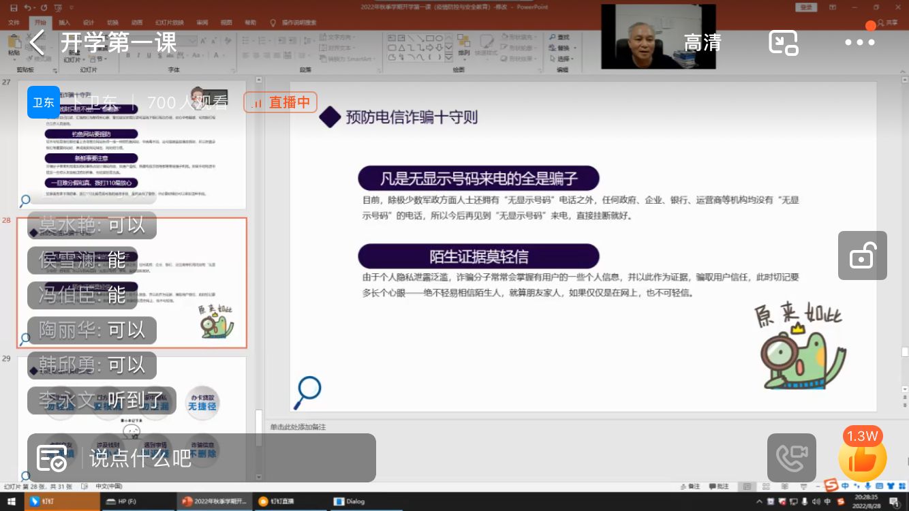Tap the back arrow beside 开学第一课
This screenshot has width=909, height=511.
pos(37,42)
